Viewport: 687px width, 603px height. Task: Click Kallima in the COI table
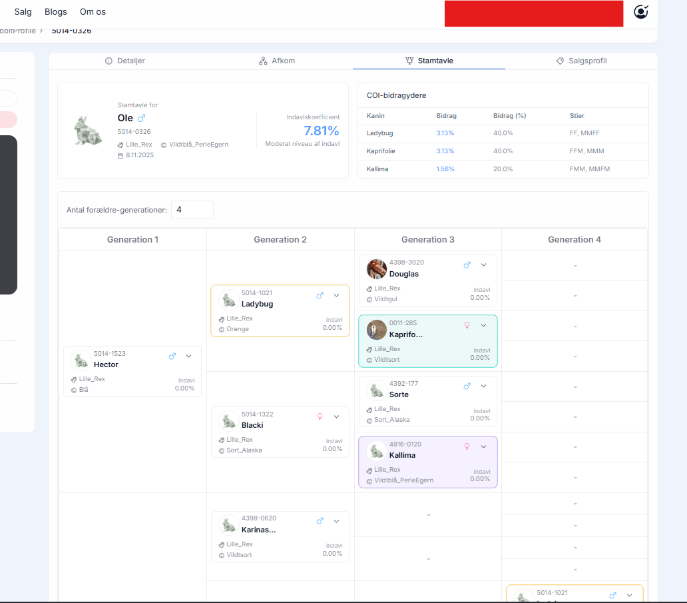pyautogui.click(x=377, y=169)
